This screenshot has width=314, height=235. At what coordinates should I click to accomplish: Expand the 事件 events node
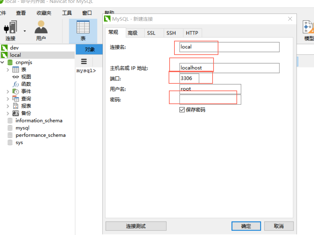(8, 91)
